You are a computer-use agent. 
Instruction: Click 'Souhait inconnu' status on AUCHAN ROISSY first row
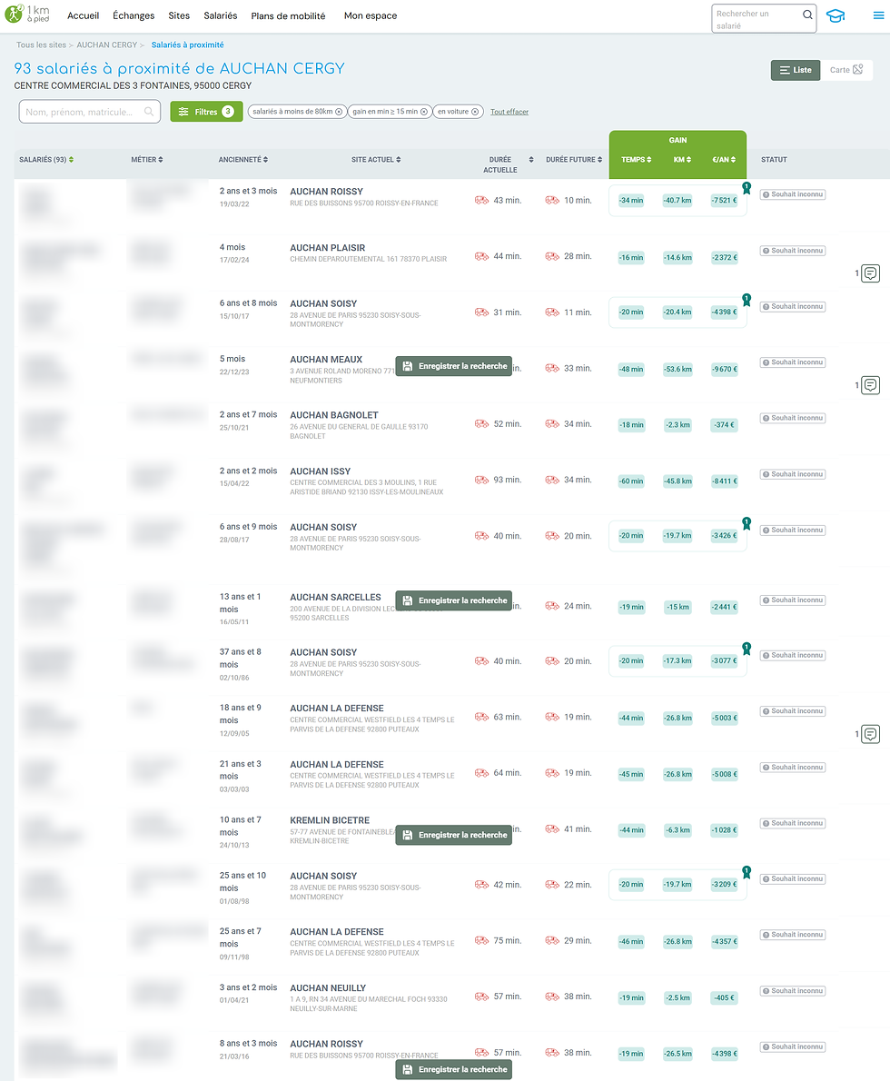(x=793, y=194)
